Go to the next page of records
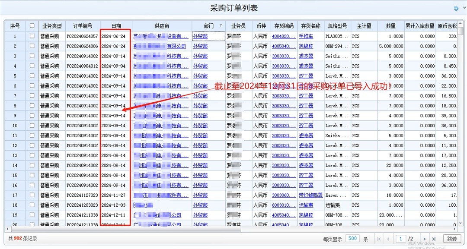 (x=424, y=239)
